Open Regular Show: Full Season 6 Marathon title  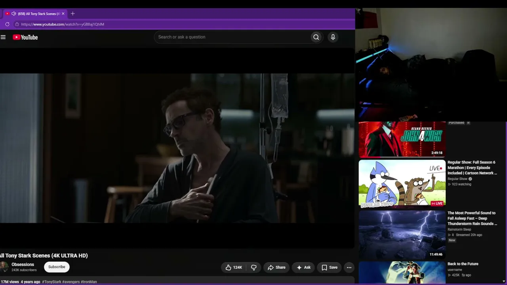[472, 168]
